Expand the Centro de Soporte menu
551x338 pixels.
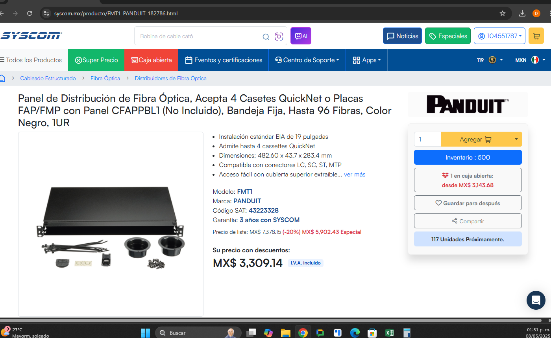click(307, 60)
